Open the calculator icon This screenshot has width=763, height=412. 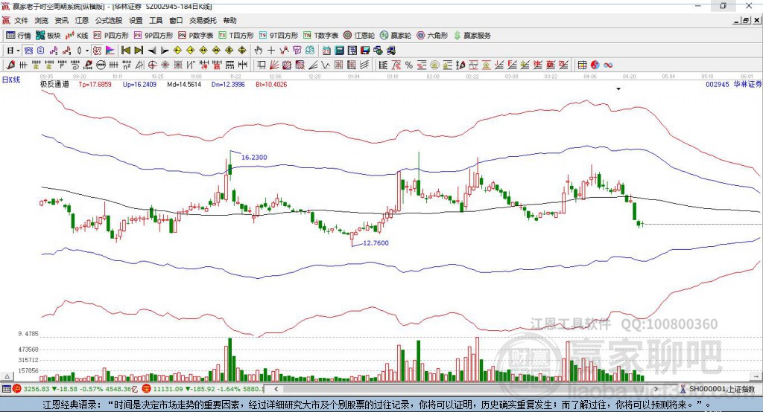(x=339, y=51)
